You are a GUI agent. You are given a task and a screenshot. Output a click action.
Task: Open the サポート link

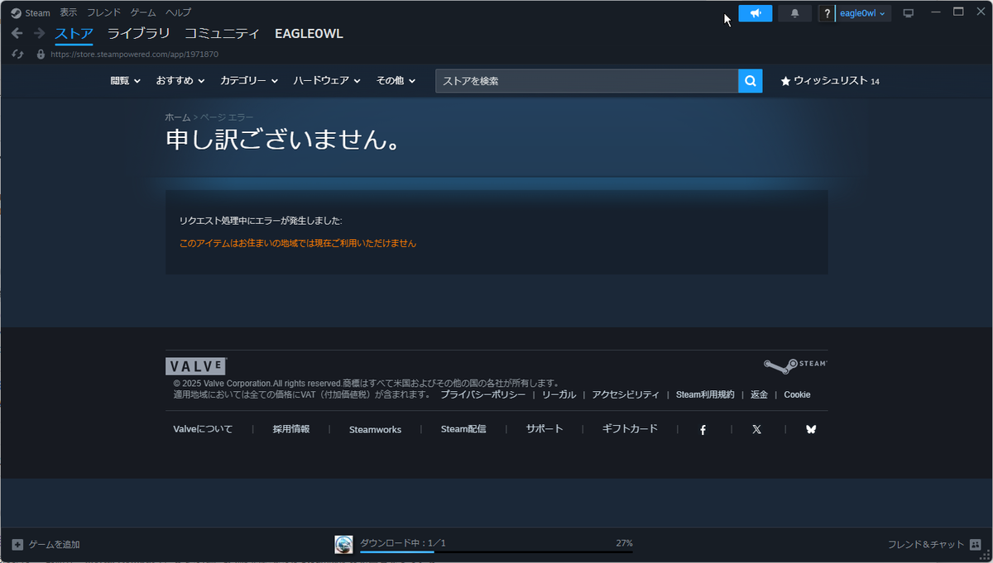(x=544, y=429)
